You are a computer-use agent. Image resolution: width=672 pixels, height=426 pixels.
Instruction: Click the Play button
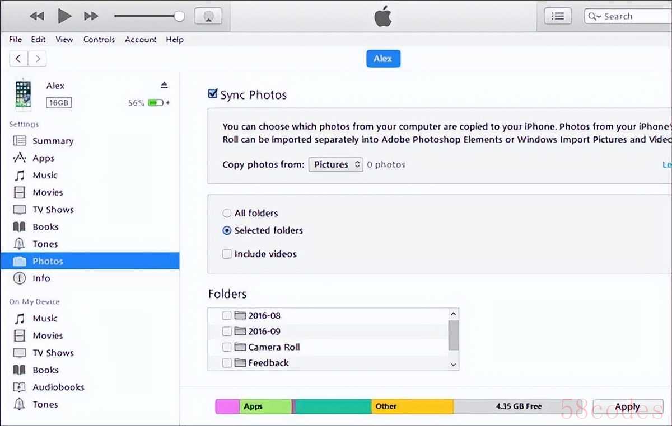click(65, 16)
